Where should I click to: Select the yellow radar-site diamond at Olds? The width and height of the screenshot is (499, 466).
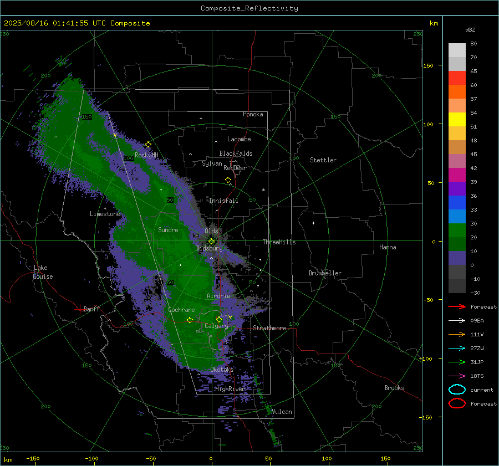212,242
